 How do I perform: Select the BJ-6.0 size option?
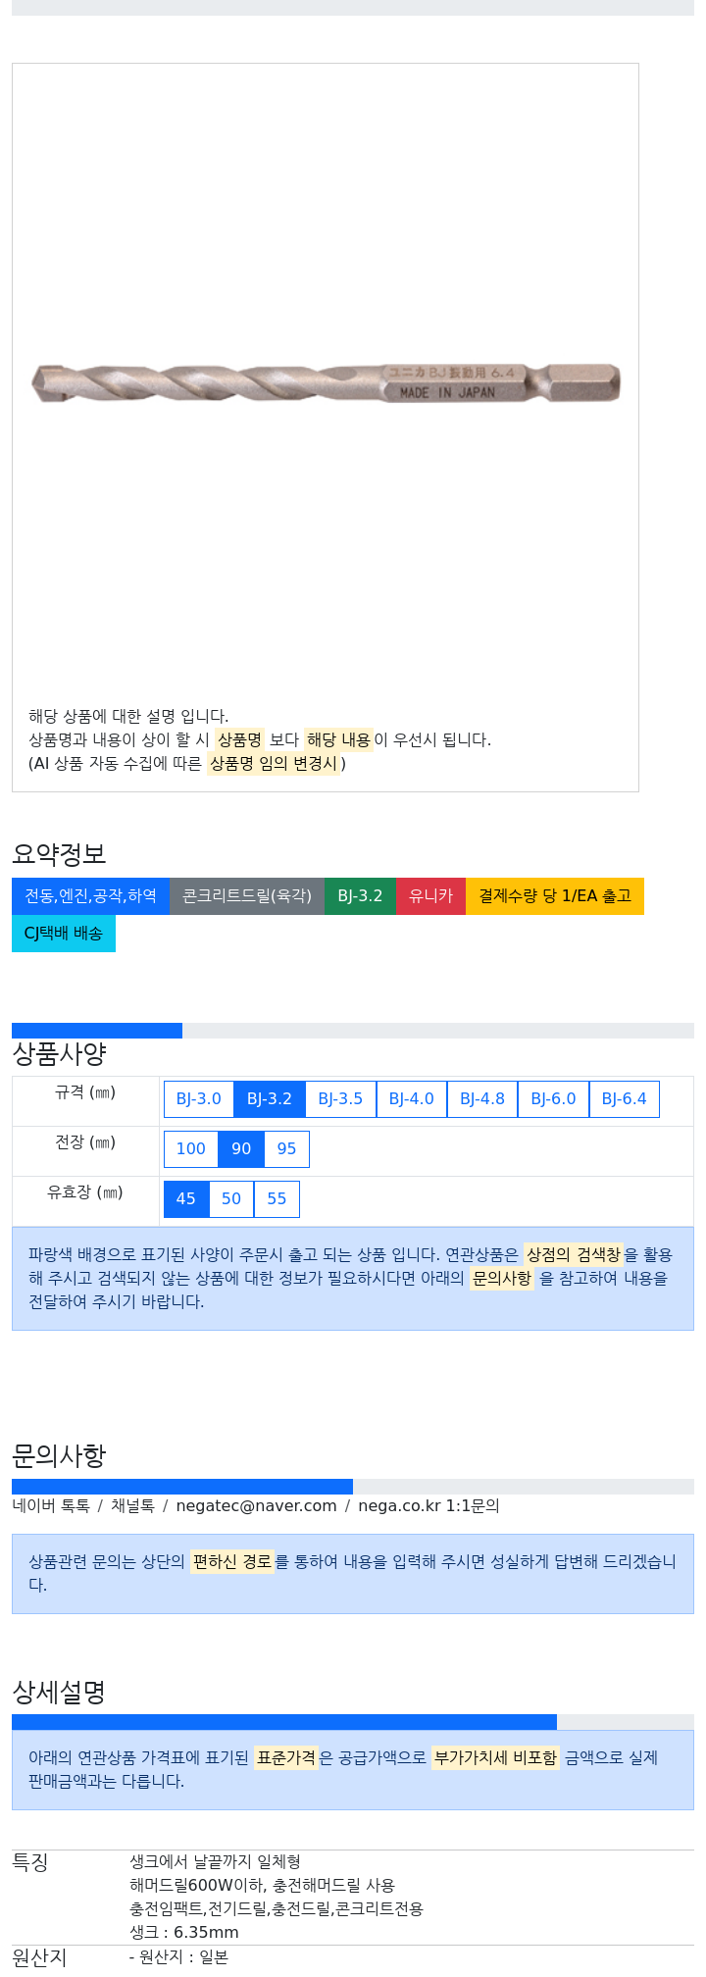pyautogui.click(x=553, y=1099)
